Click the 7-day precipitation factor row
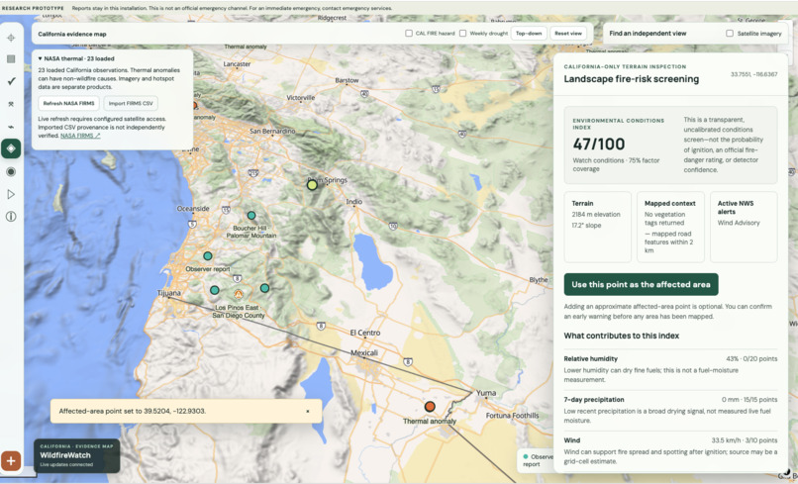The height and width of the screenshot is (484, 798). 670,410
